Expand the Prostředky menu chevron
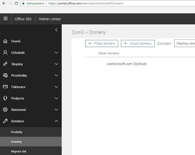 click(56, 75)
